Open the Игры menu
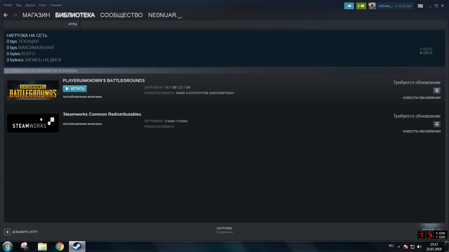 (x=43, y=5)
